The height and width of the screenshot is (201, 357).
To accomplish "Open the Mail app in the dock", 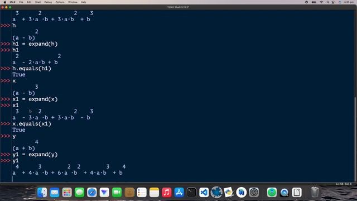I will (x=55, y=192).
